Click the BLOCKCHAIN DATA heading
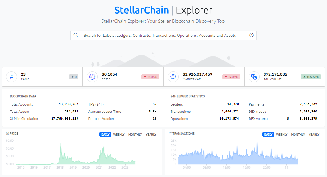The image size is (327, 177). pyautogui.click(x=23, y=96)
